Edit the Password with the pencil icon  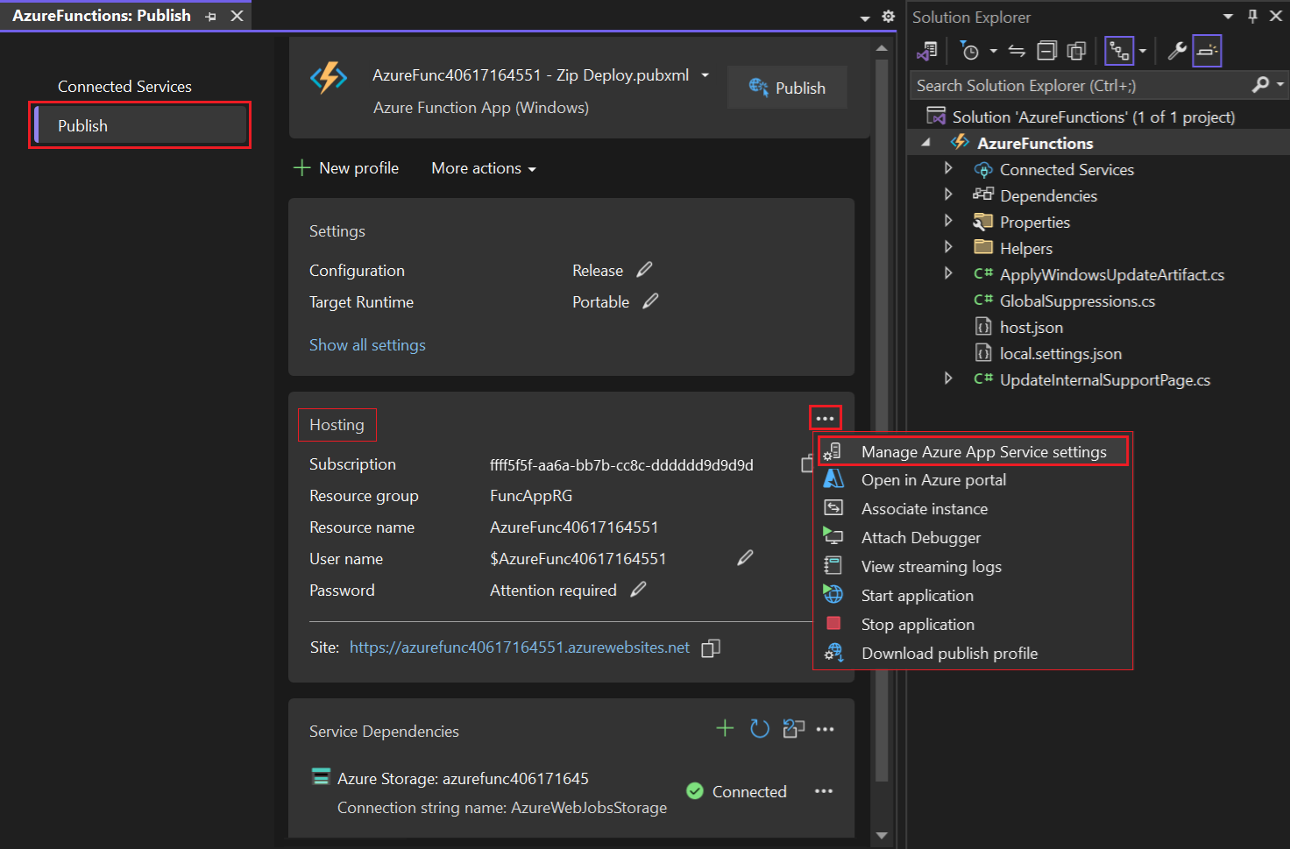(639, 590)
